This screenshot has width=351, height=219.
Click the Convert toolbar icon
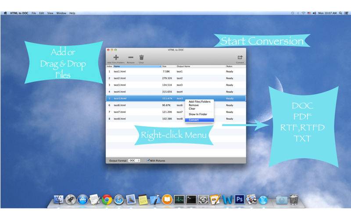240,57
